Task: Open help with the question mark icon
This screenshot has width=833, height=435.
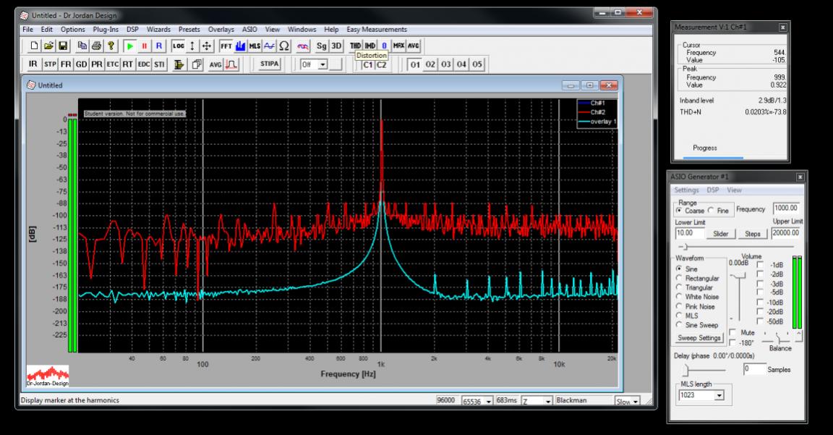Action: click(x=111, y=46)
